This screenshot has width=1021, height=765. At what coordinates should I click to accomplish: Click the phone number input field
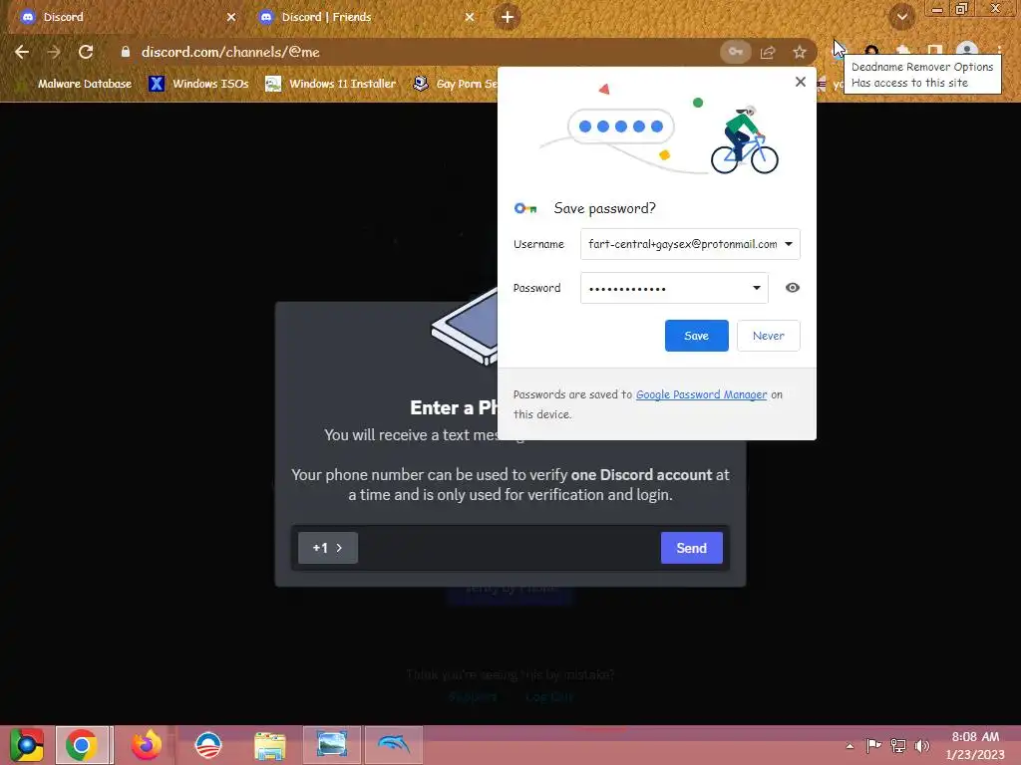pos(508,548)
